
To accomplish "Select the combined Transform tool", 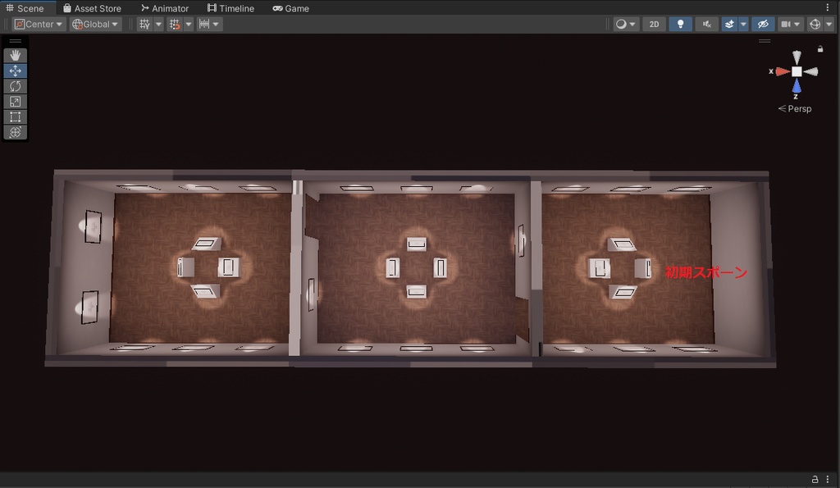I will point(15,132).
